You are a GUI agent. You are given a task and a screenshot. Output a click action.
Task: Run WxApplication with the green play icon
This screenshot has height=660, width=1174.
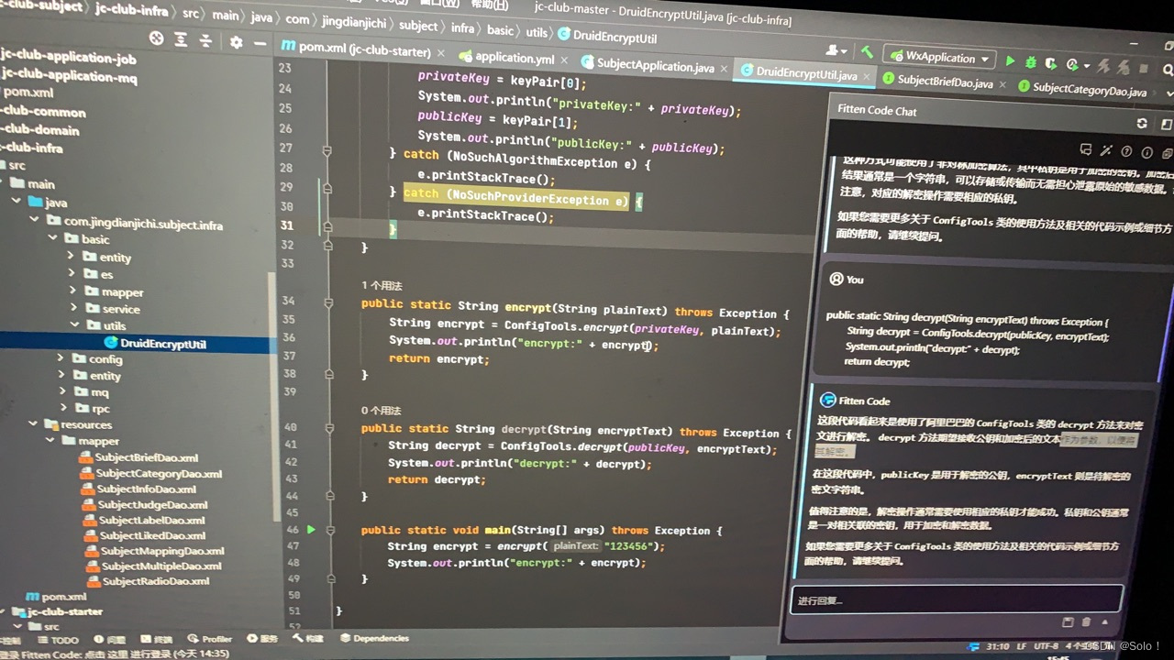coord(1011,60)
